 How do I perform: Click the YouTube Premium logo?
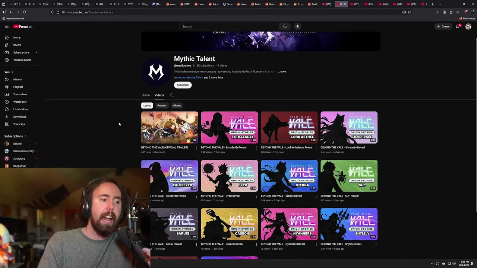pyautogui.click(x=23, y=26)
